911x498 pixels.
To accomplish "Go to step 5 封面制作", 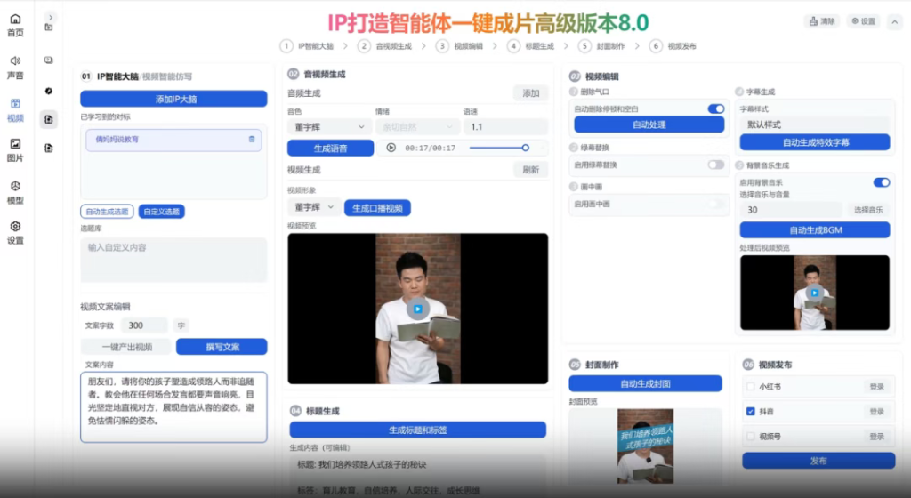I will (x=602, y=46).
